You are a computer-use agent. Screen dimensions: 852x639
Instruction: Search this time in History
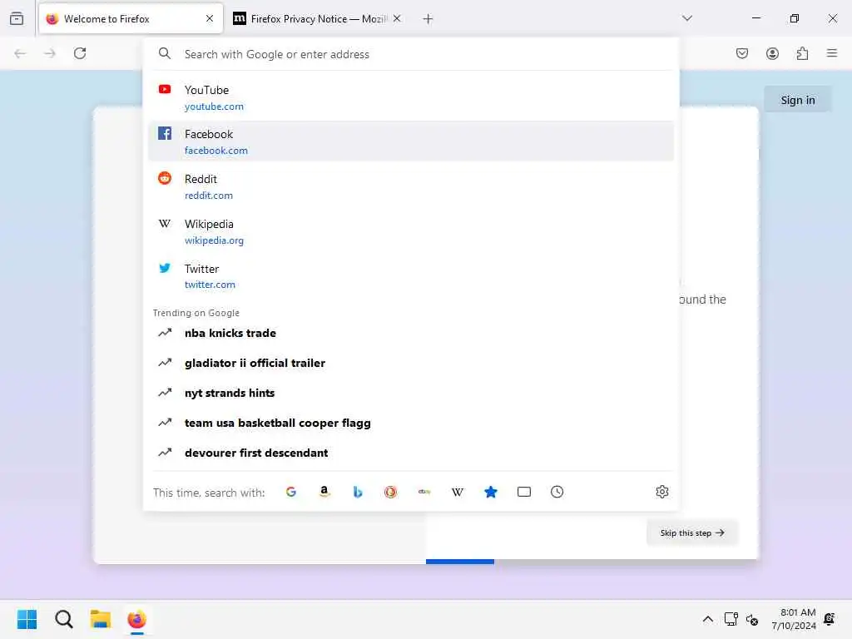[x=557, y=492]
